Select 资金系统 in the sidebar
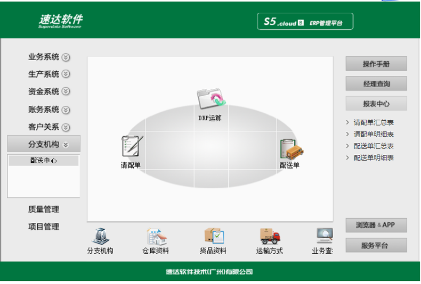 [x=44, y=91]
